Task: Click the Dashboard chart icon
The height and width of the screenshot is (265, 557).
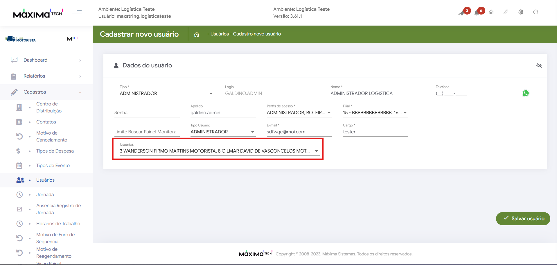Action: click(14, 60)
